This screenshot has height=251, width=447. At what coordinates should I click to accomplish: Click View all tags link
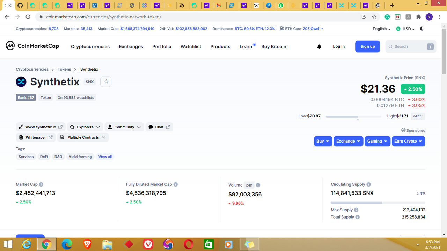(105, 157)
